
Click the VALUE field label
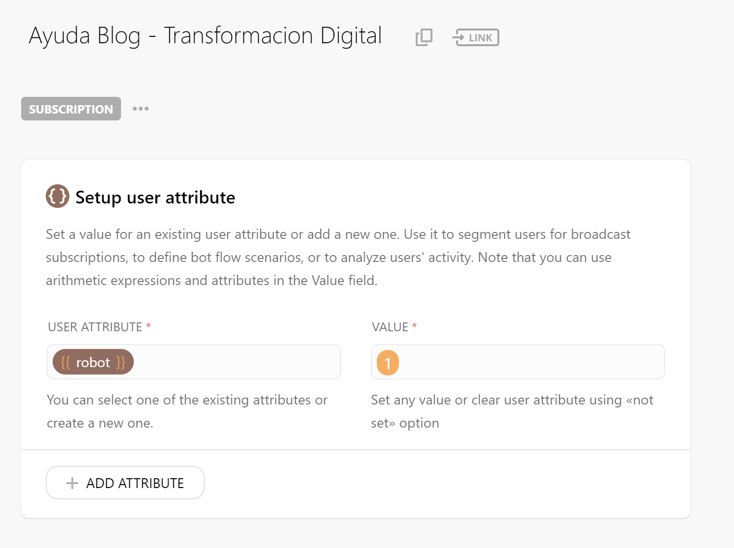click(390, 327)
